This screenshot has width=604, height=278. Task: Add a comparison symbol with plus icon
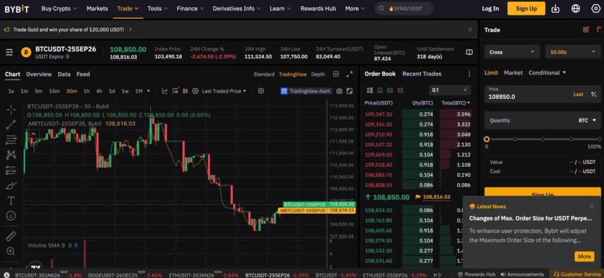pos(261,91)
